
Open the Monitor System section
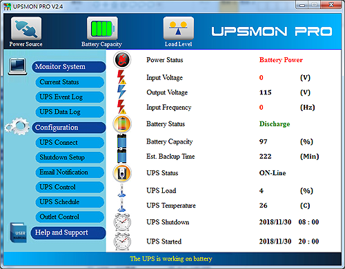tap(68, 67)
